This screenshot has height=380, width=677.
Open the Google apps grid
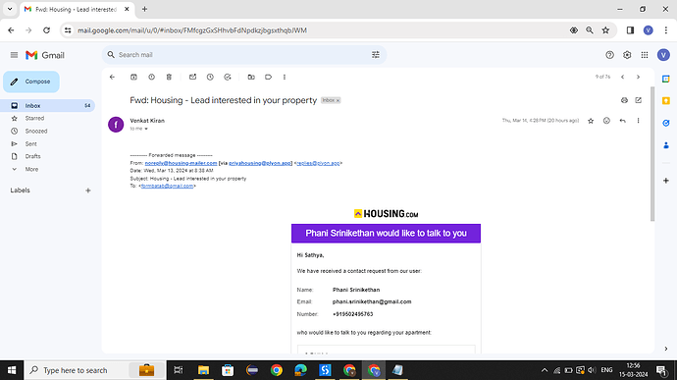pos(645,55)
